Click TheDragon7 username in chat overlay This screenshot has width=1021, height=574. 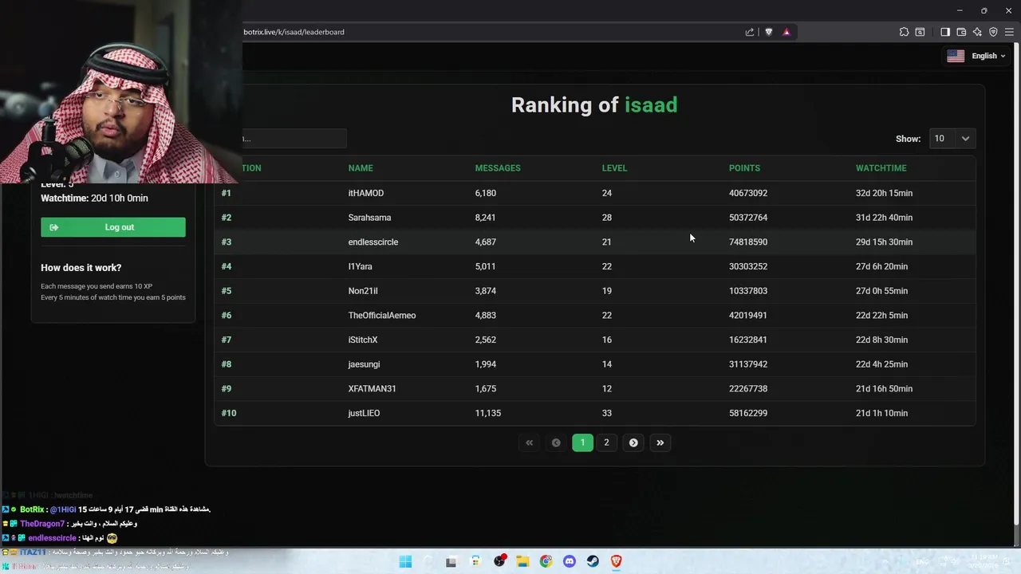coord(42,524)
